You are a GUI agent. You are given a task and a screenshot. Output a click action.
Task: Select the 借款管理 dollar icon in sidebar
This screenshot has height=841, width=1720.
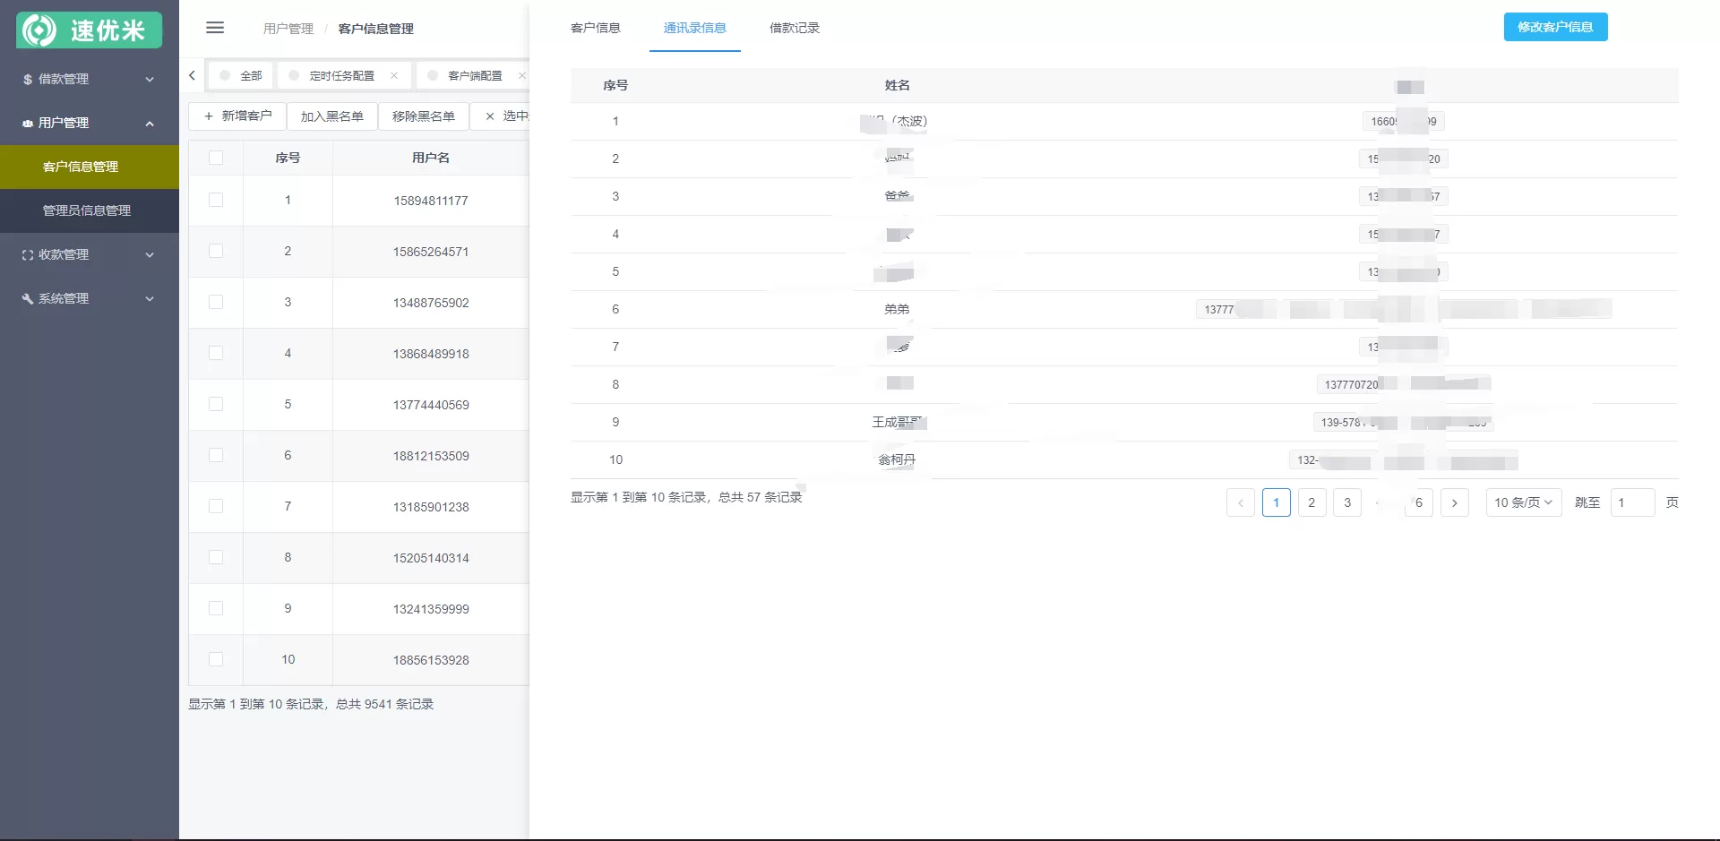[x=25, y=79]
